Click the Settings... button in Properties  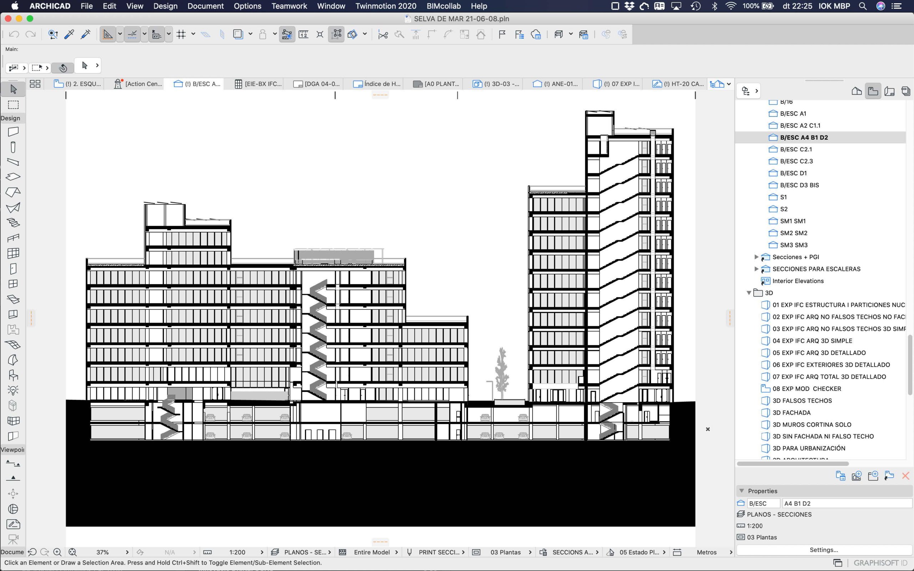pos(823,550)
